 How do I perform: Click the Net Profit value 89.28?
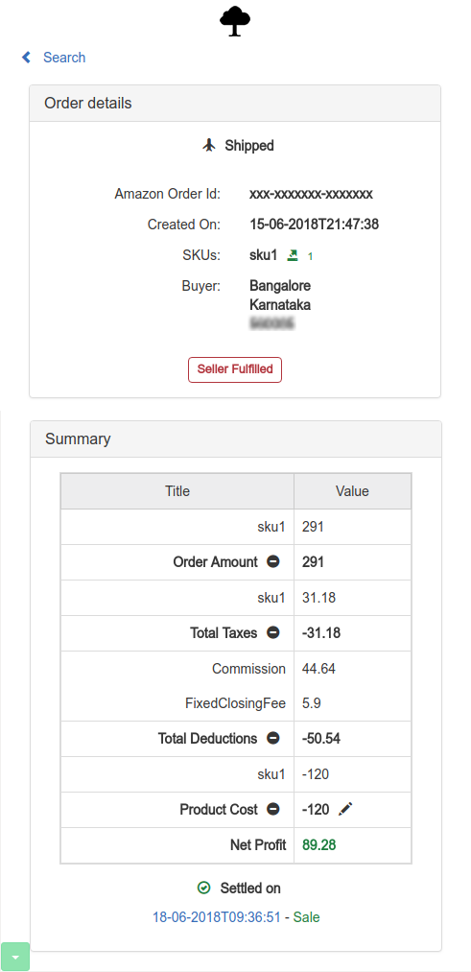319,845
